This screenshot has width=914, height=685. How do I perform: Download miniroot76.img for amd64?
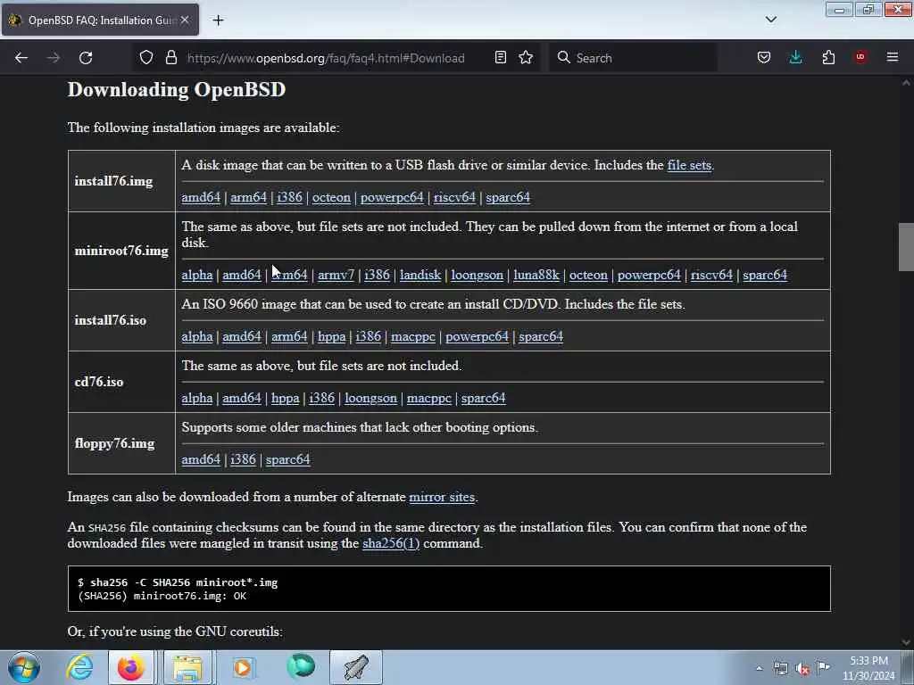coord(242,275)
